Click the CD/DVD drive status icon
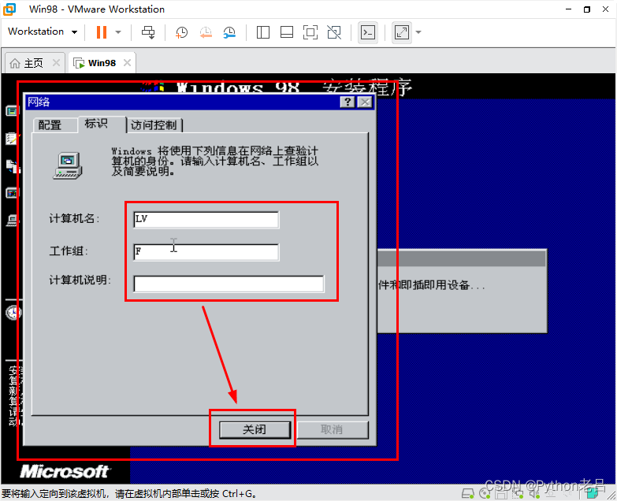Screen dimensions: 617x501 click(x=485, y=493)
